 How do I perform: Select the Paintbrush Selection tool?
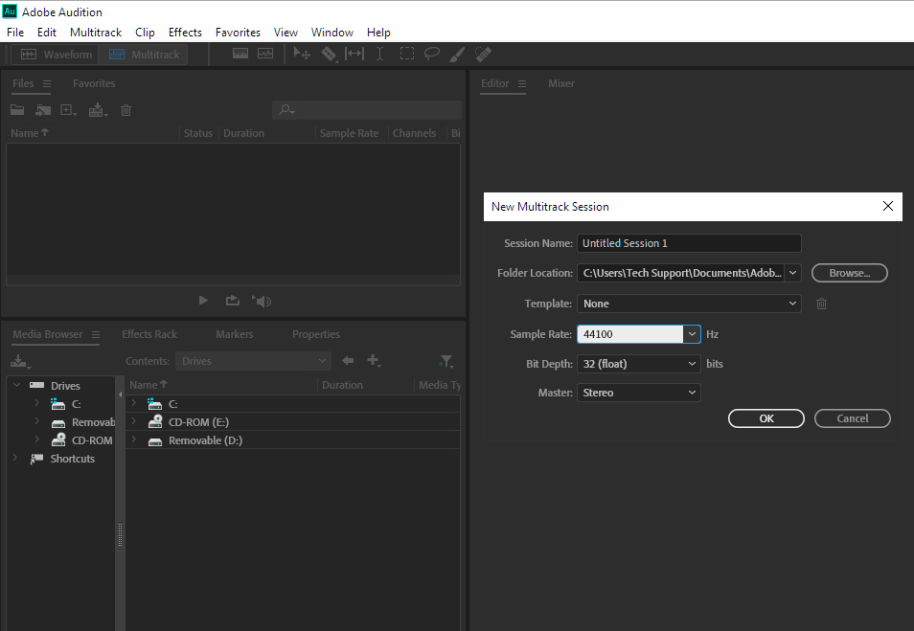click(x=457, y=55)
